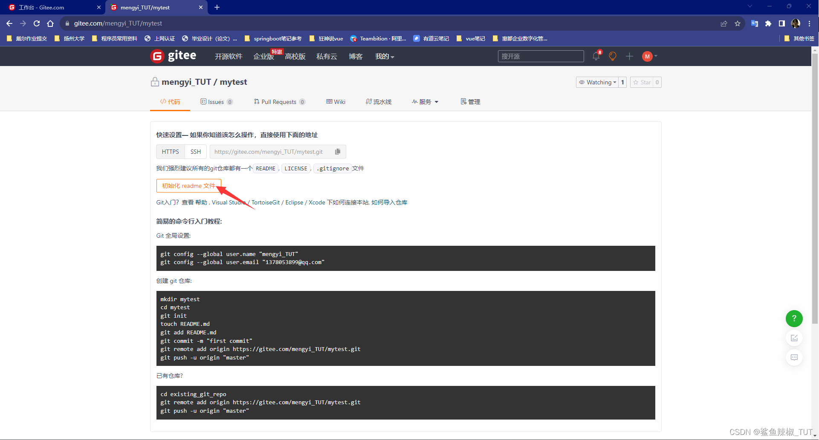The image size is (819, 440).
Task: Open the 其他书签 folder
Action: (799, 38)
